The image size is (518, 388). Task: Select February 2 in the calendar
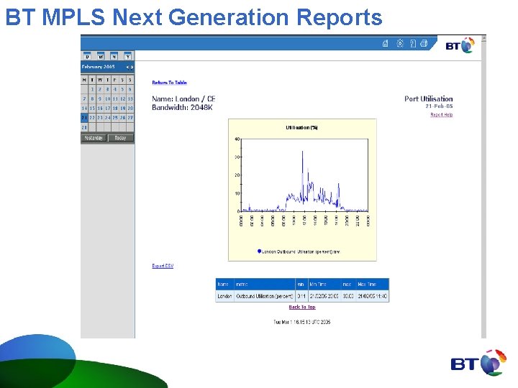coord(100,89)
